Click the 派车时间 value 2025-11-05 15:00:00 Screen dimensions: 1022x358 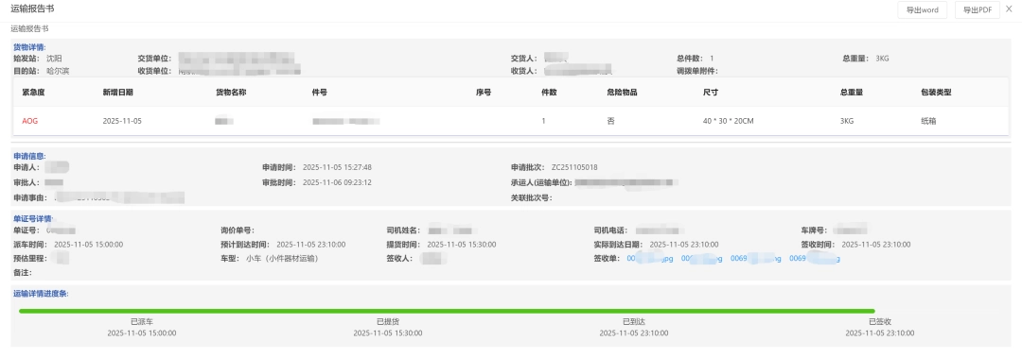89,244
